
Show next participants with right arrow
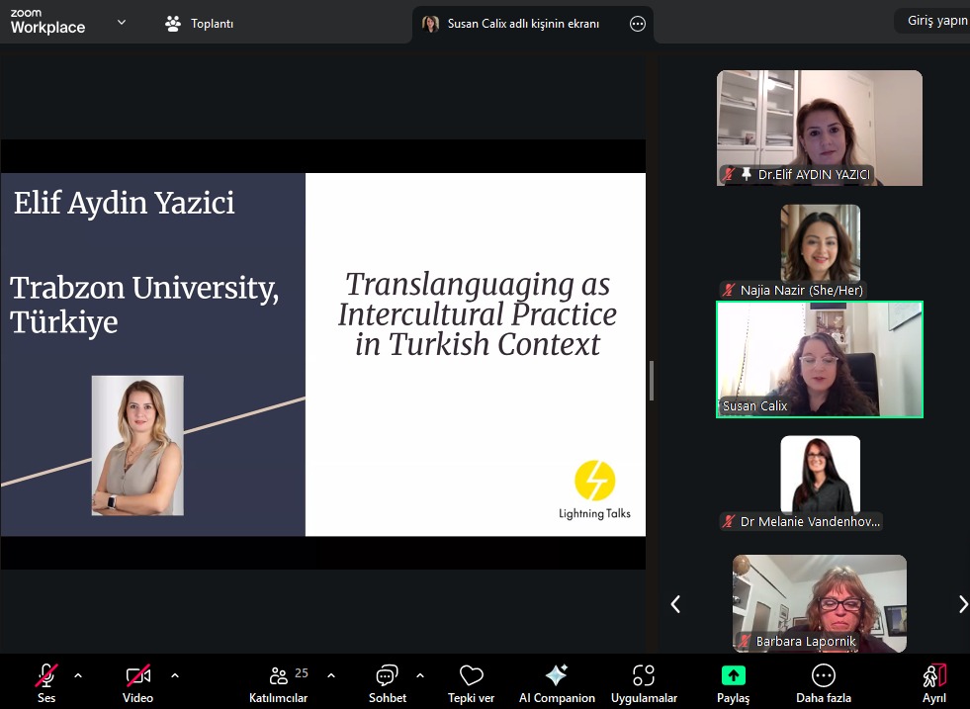(x=962, y=604)
